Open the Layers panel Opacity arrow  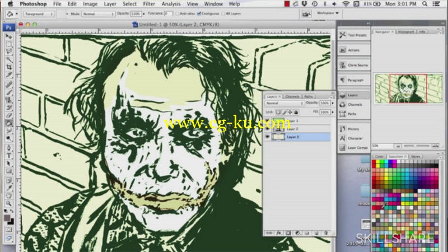pos(333,103)
